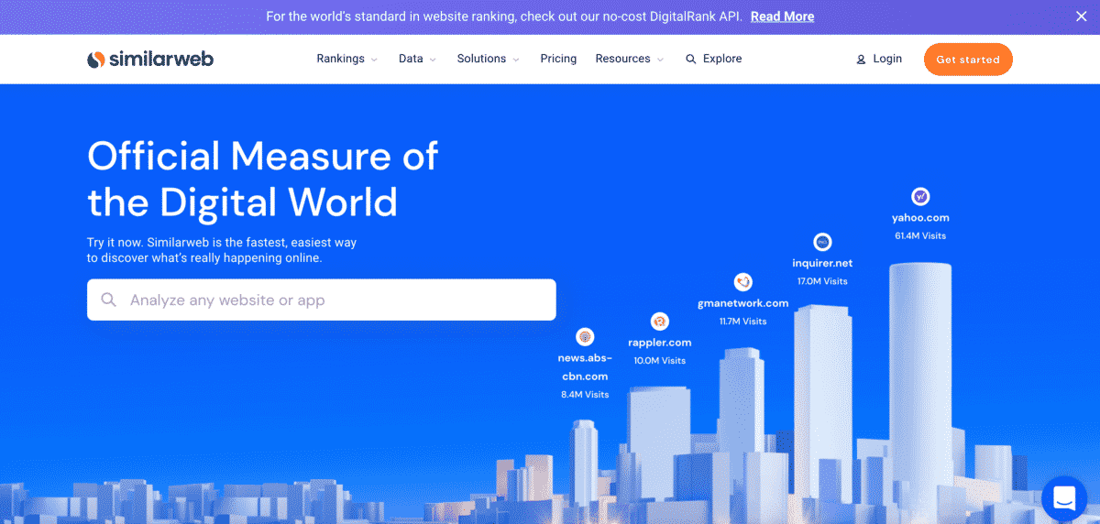
Task: Click the magnifier icon in the search box
Action: tap(109, 300)
